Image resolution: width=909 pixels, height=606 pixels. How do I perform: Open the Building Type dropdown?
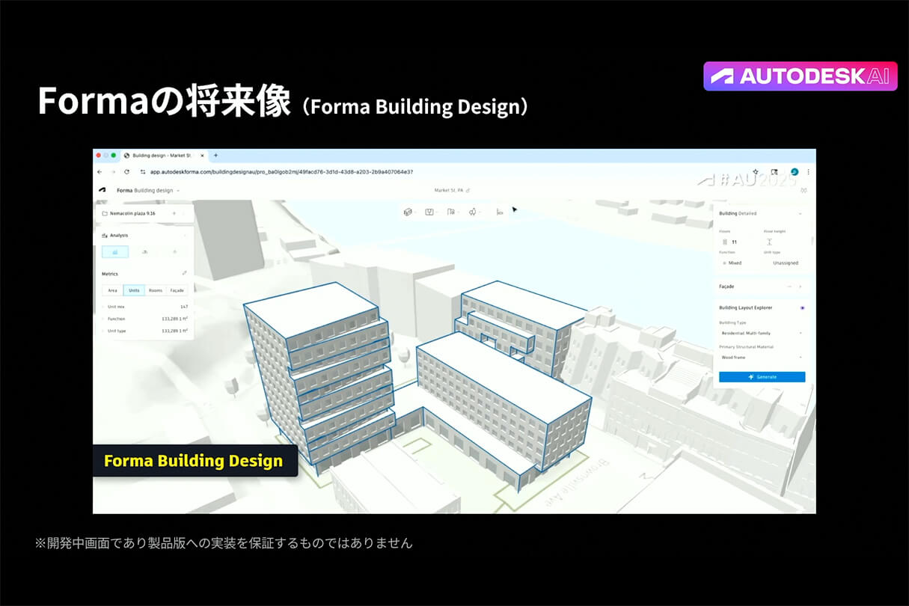(x=761, y=333)
